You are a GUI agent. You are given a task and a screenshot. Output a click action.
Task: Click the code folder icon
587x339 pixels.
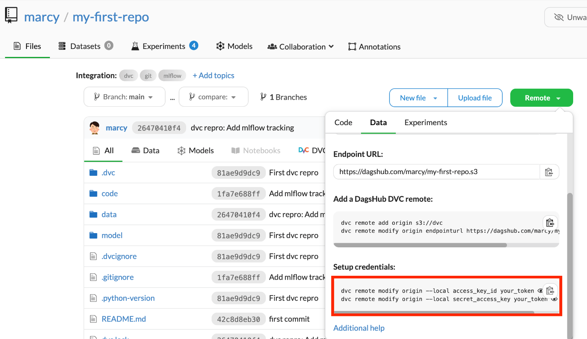(x=94, y=193)
